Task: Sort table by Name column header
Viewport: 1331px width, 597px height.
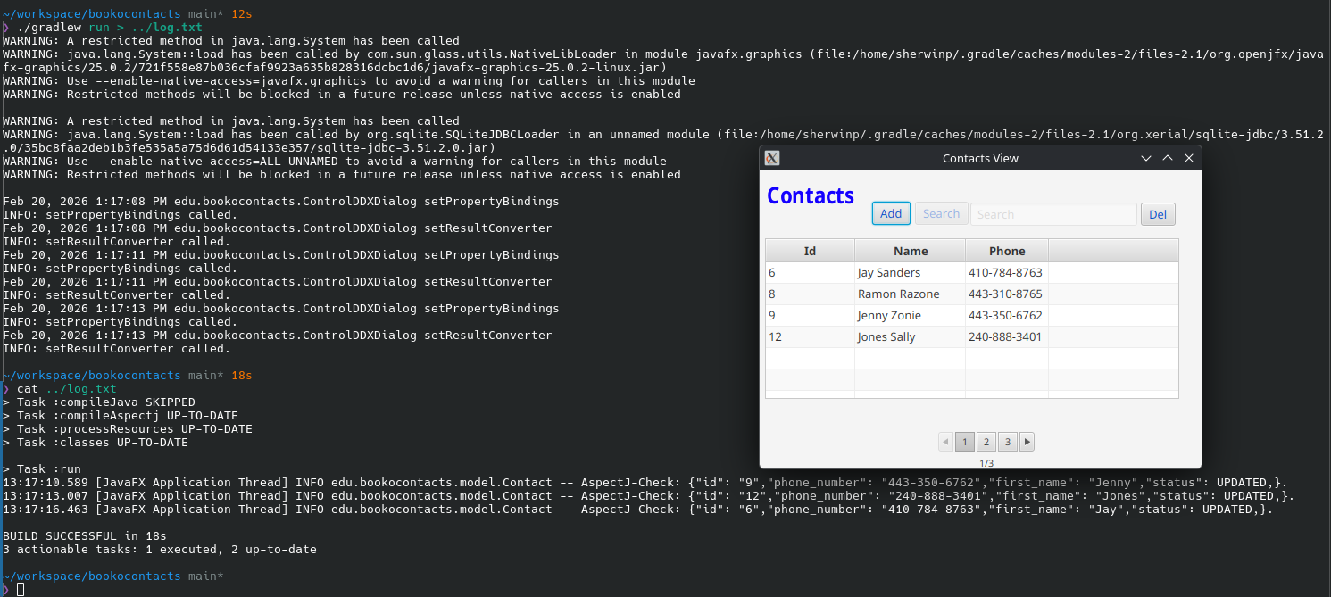Action: pos(911,251)
